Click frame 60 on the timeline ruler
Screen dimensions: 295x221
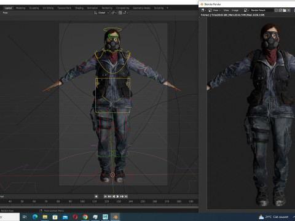tap(34, 201)
